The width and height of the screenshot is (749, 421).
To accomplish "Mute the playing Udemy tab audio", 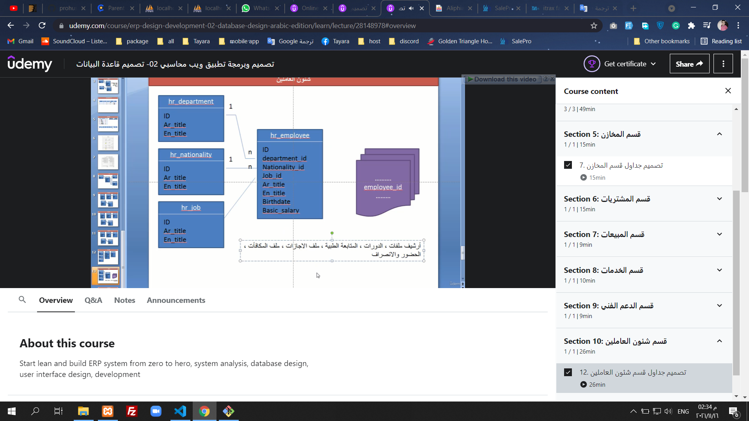I will coord(411,8).
